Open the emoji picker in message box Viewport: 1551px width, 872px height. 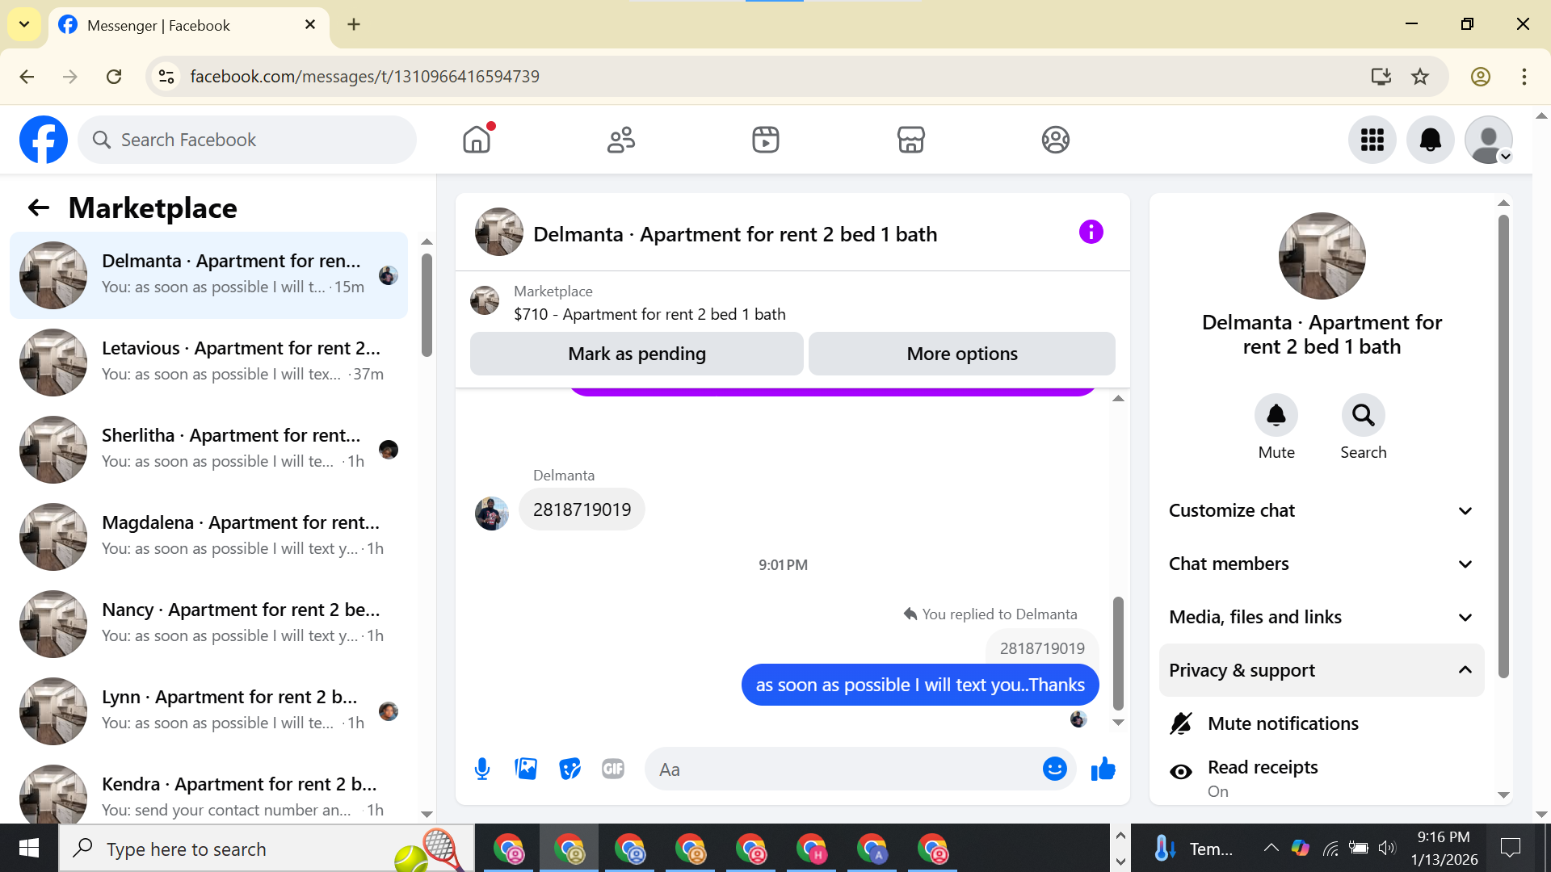1054,769
